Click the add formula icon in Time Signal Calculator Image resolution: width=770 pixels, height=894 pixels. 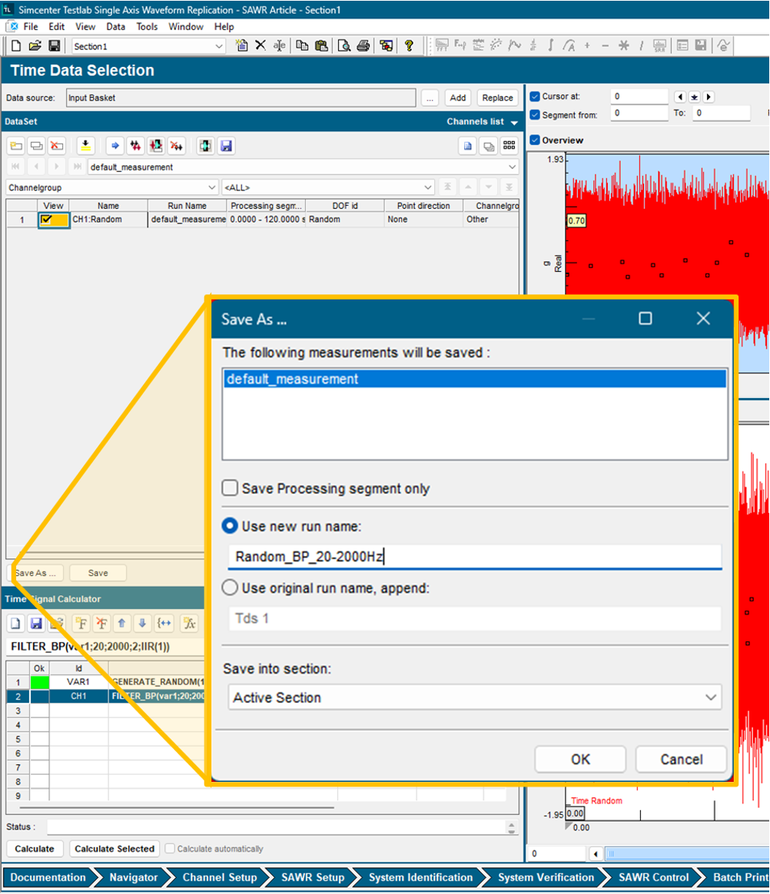click(81, 623)
